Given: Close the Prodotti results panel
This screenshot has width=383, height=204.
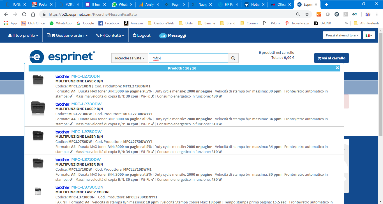Looking at the screenshot, I should click(337, 68).
